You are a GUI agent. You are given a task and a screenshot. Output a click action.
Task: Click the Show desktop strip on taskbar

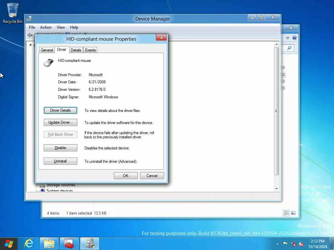click(332, 243)
